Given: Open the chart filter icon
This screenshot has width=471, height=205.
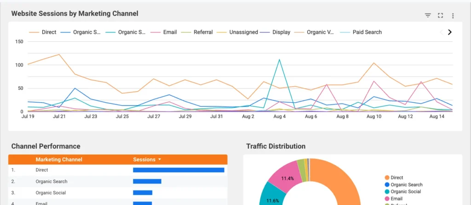Looking at the screenshot, I should pyautogui.click(x=428, y=16).
